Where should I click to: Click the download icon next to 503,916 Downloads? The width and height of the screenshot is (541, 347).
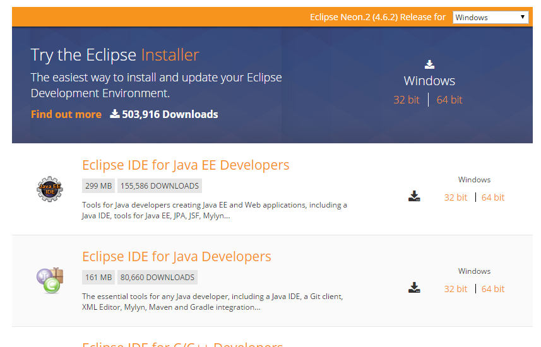click(114, 114)
